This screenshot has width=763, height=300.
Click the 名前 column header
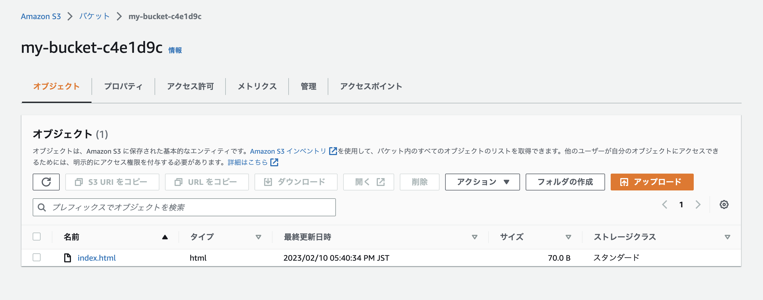(x=72, y=237)
